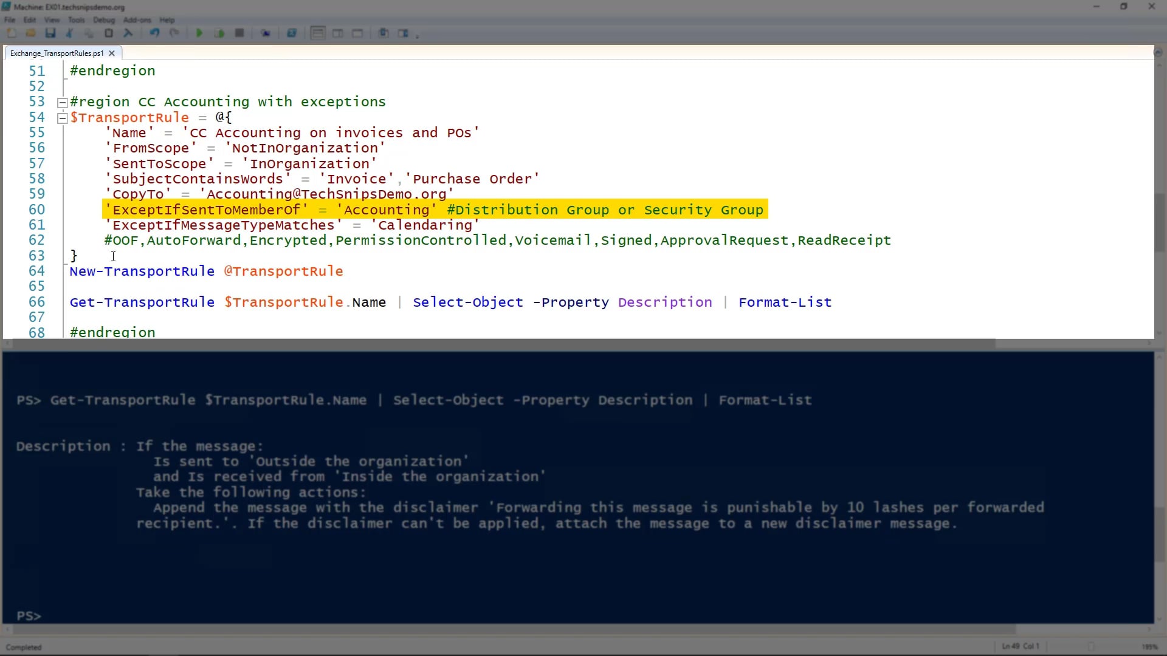This screenshot has width=1167, height=656.
Task: Open the Add-ons menu
Action: (x=137, y=20)
